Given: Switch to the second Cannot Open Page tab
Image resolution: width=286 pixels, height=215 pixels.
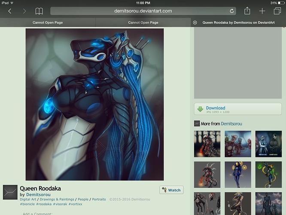Looking at the screenshot, I should [143, 22].
